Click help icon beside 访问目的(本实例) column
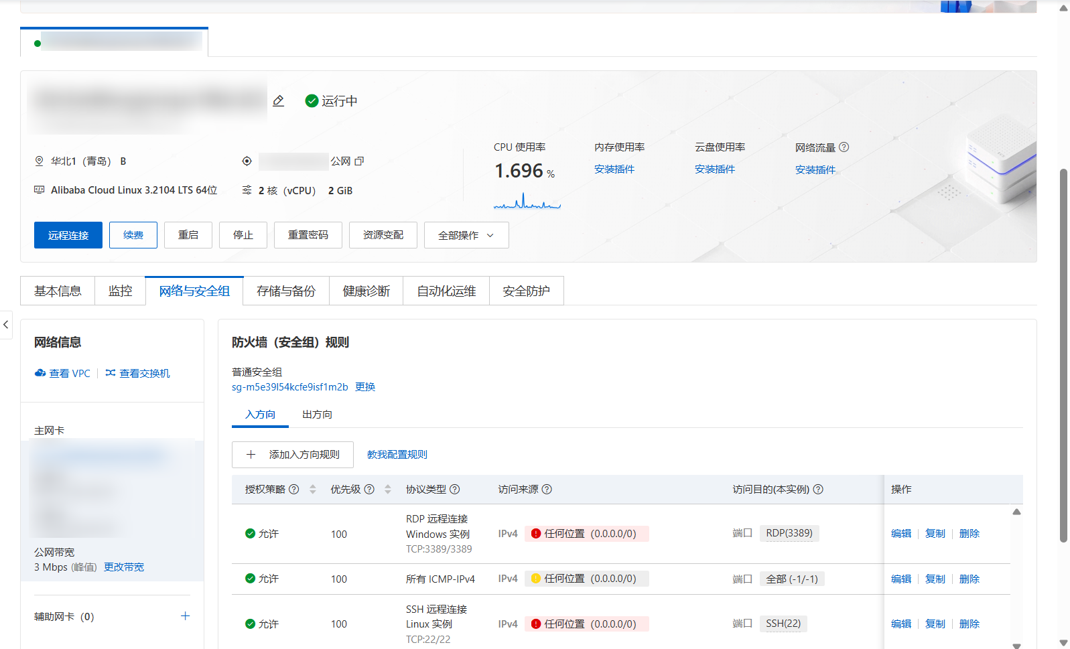The image size is (1070, 649). pyautogui.click(x=818, y=490)
